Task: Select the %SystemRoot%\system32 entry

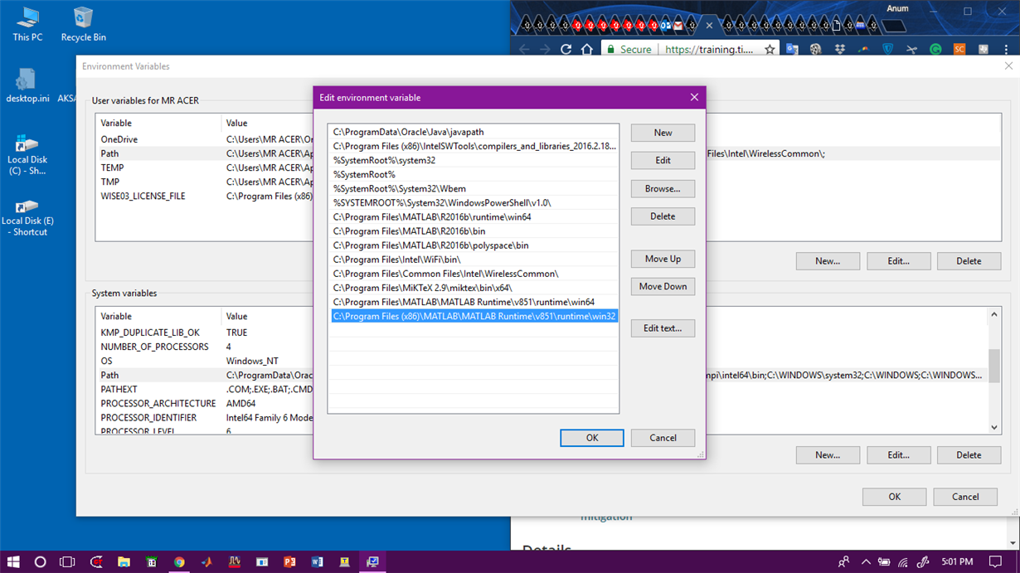Action: pyautogui.click(x=474, y=160)
